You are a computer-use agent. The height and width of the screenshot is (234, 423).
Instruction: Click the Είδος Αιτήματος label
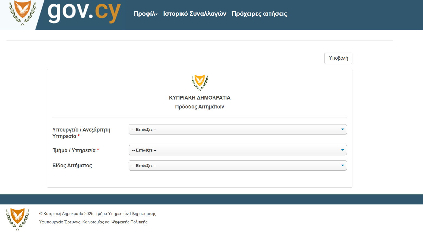(72, 165)
